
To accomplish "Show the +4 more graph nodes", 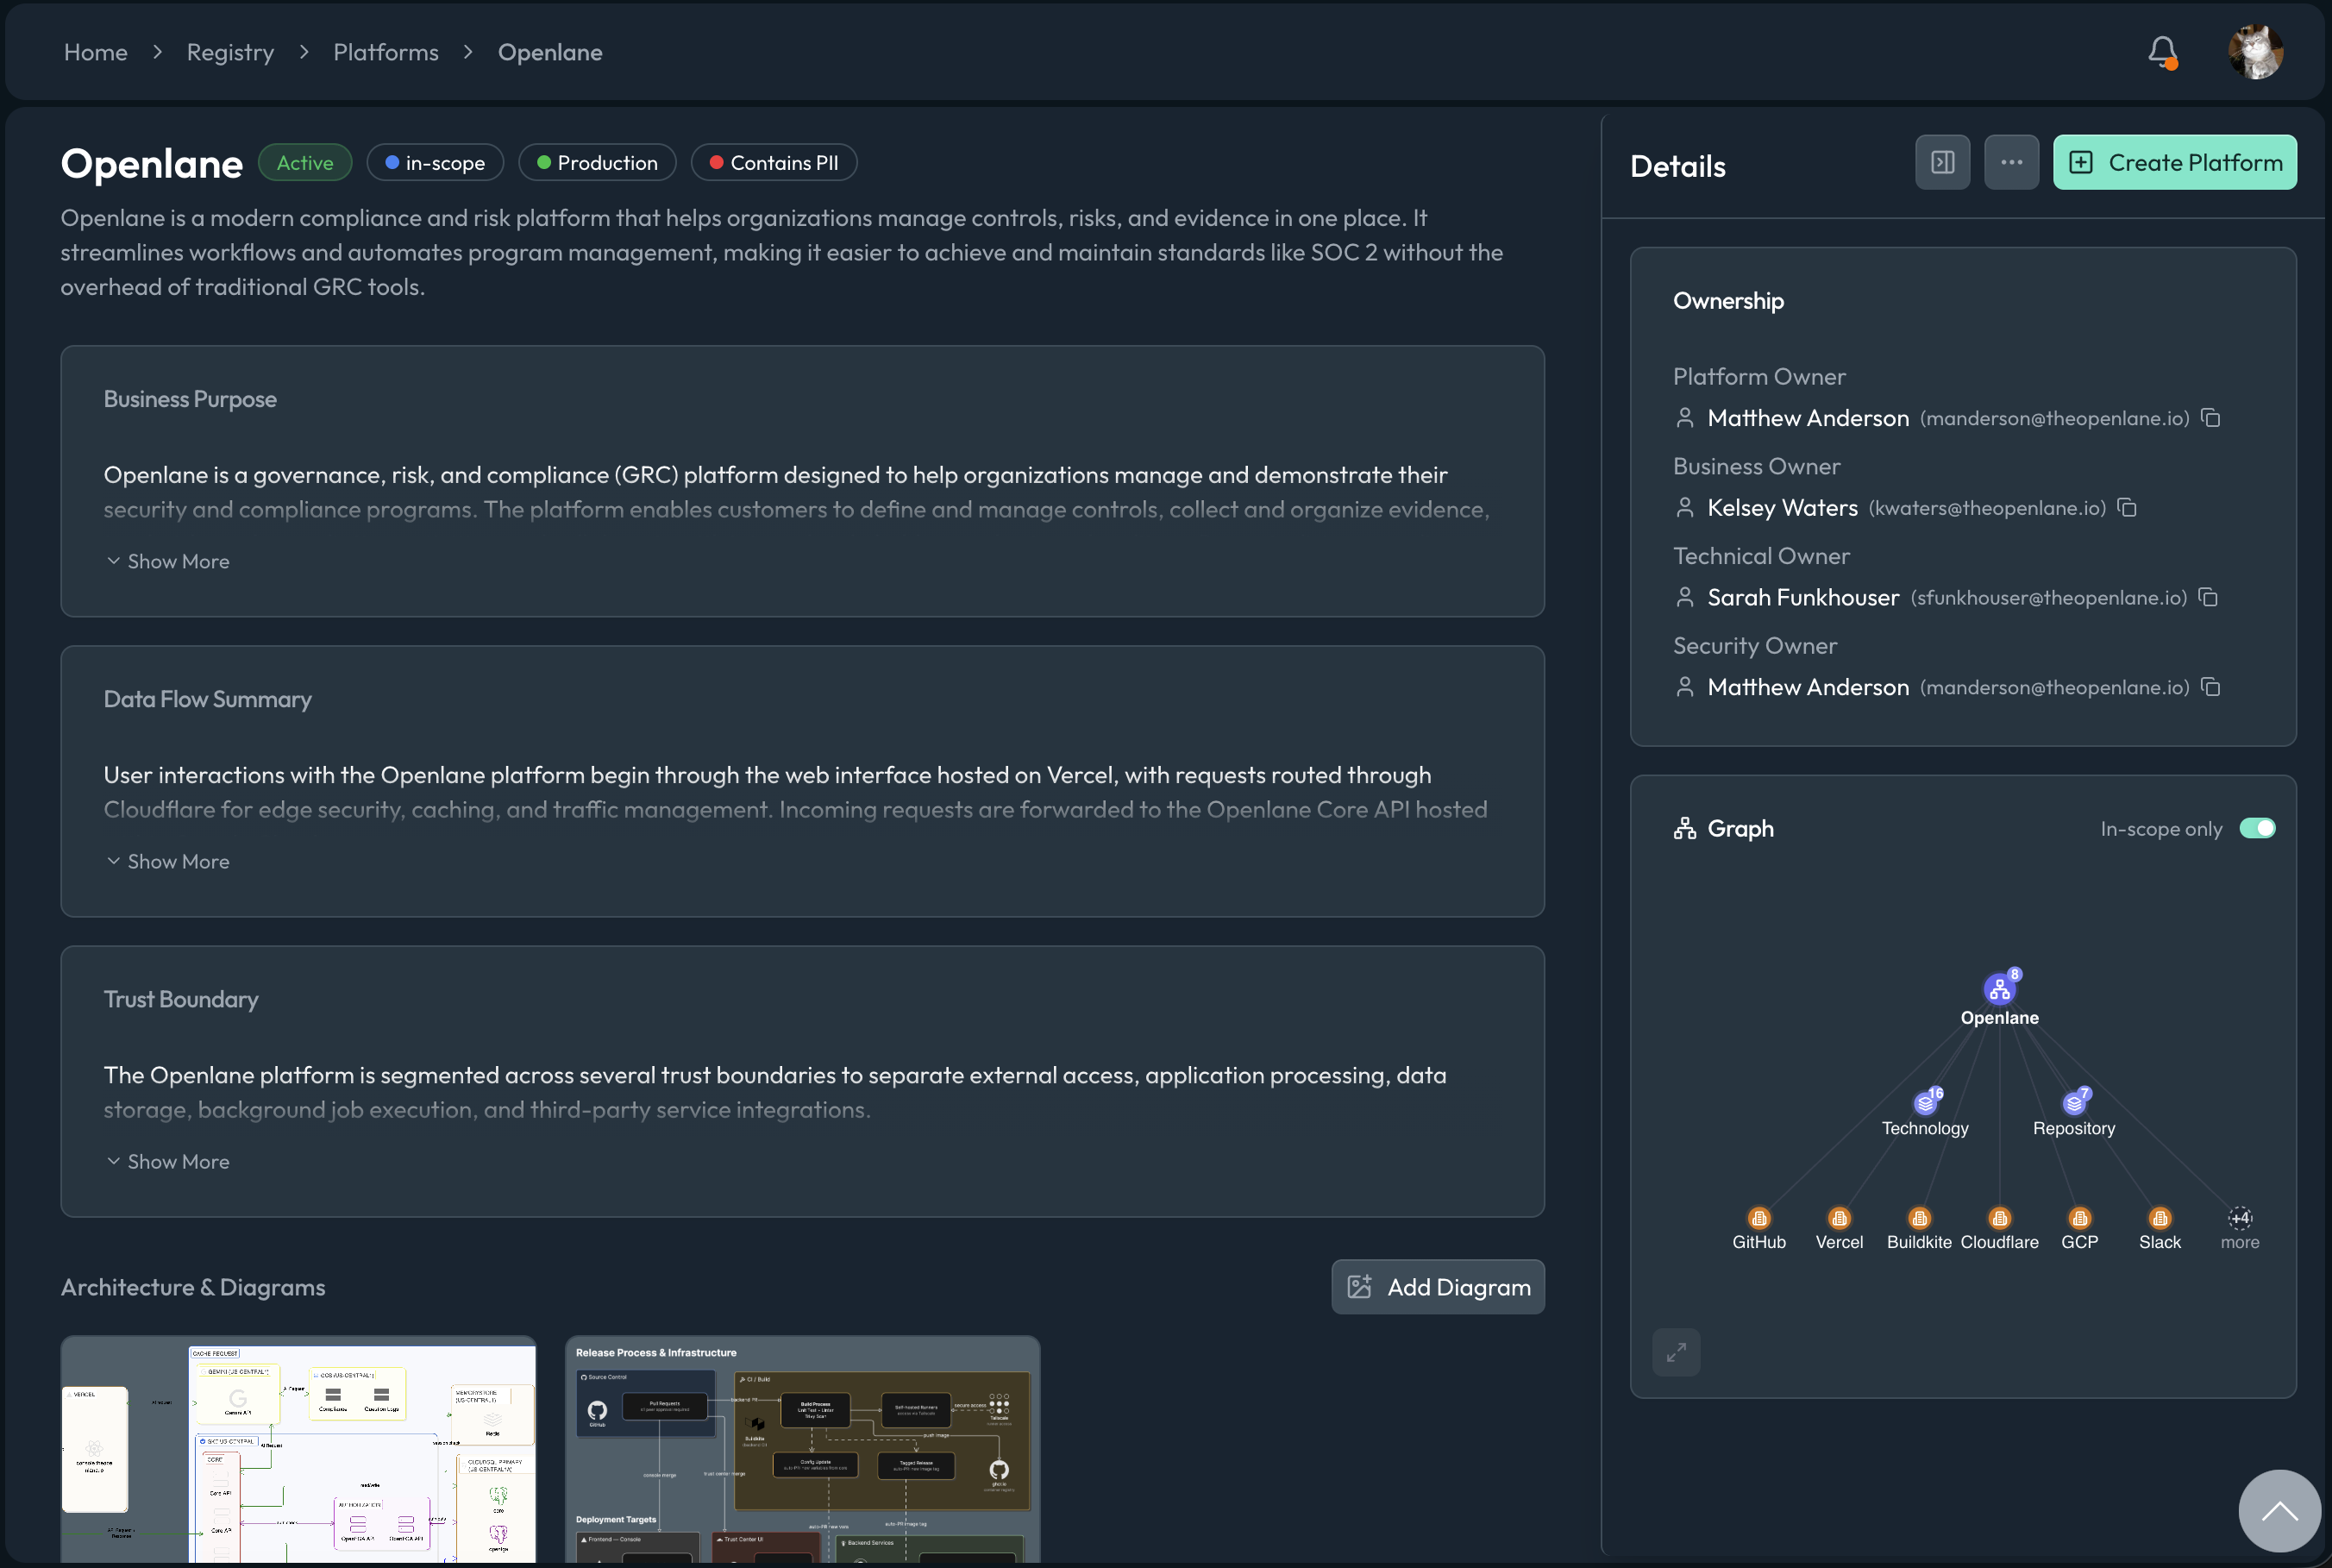I will click(2240, 1218).
